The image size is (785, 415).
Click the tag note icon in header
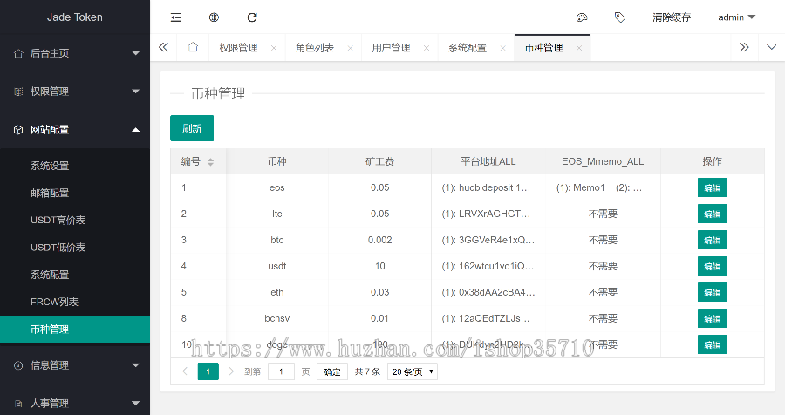click(620, 17)
